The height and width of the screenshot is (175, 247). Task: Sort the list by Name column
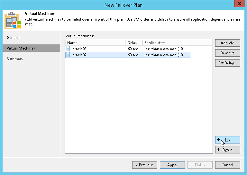click(95, 43)
